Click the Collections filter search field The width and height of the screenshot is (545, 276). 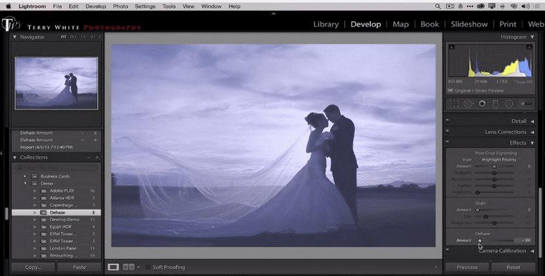coord(57,168)
